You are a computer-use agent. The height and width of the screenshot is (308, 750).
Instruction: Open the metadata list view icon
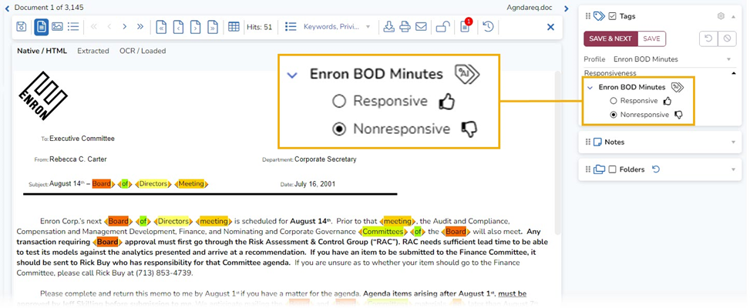click(x=73, y=27)
